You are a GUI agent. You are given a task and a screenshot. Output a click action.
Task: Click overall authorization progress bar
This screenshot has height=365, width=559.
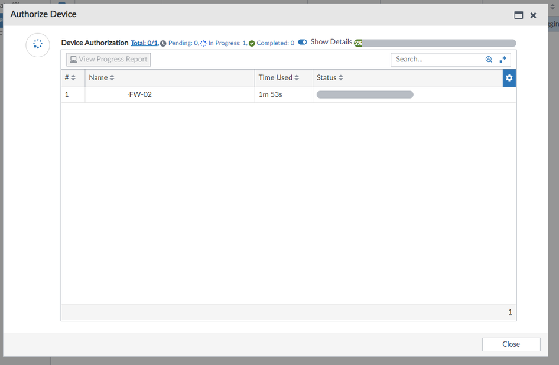click(x=435, y=43)
